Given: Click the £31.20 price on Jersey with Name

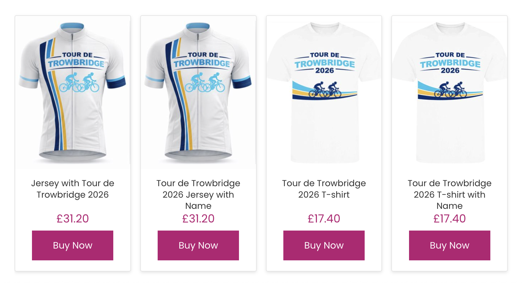Looking at the screenshot, I should coord(198,218).
